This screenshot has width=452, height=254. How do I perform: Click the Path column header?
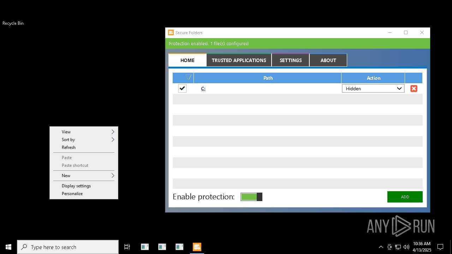click(x=268, y=78)
